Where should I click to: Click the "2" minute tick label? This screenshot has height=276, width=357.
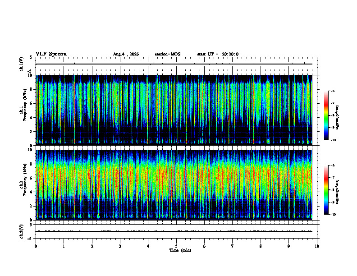[92, 246]
